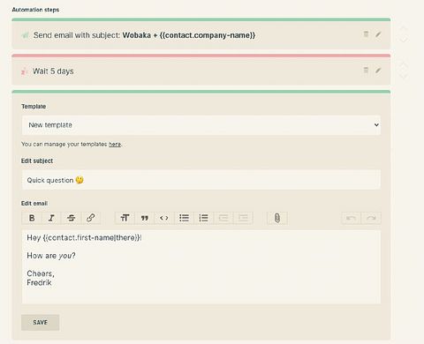
Task: Insert a block quote
Action: (x=144, y=218)
